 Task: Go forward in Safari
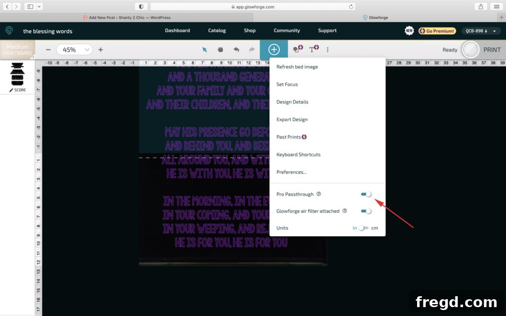coord(16,6)
